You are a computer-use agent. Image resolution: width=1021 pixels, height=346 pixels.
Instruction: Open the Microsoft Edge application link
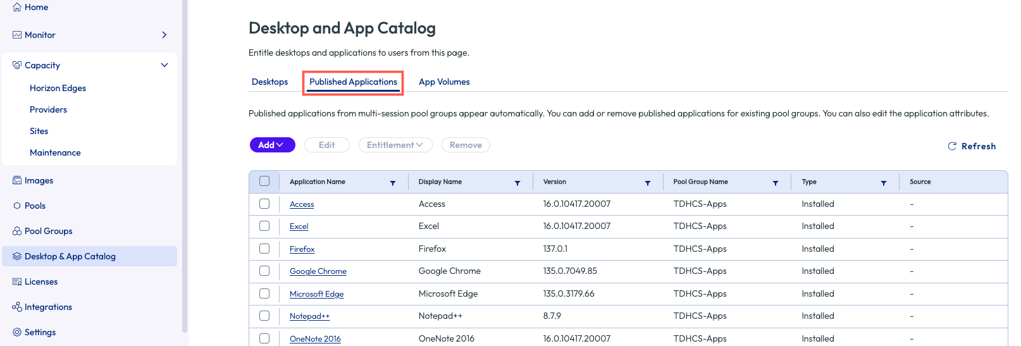[x=316, y=294]
